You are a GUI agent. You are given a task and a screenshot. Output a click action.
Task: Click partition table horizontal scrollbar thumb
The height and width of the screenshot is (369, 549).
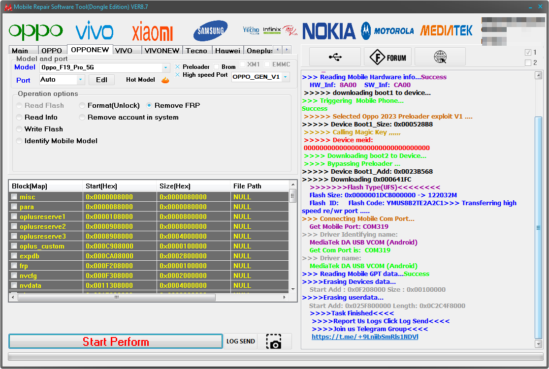click(117, 297)
